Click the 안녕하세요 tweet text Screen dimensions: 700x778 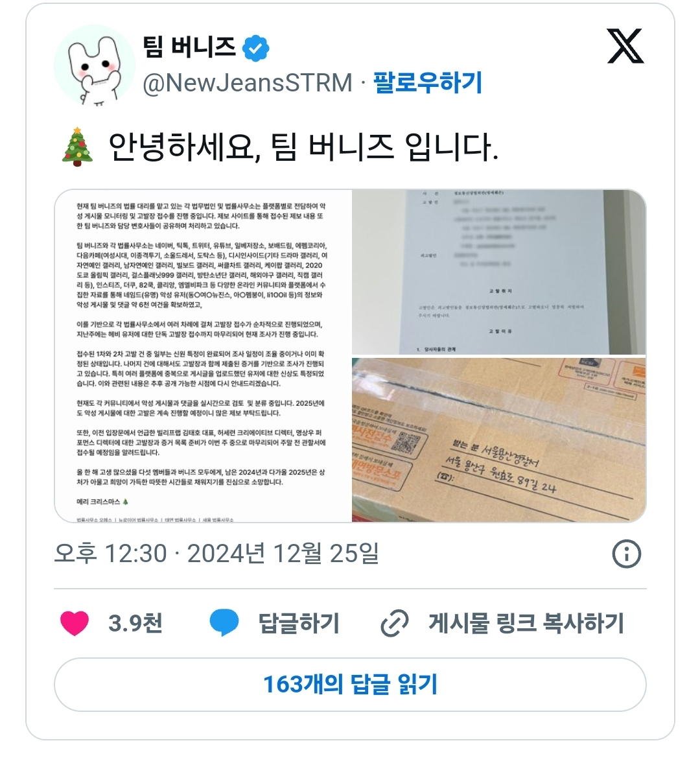[303, 147]
